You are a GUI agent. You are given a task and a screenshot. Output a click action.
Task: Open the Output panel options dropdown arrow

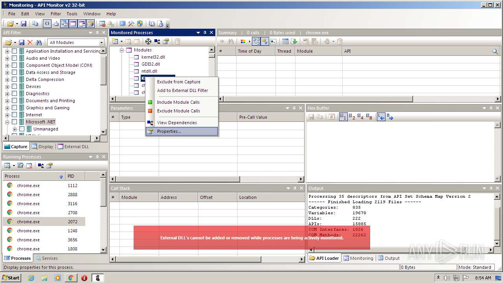pyautogui.click(x=485, y=188)
